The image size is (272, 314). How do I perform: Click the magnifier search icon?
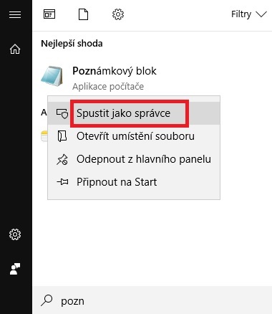(x=47, y=300)
